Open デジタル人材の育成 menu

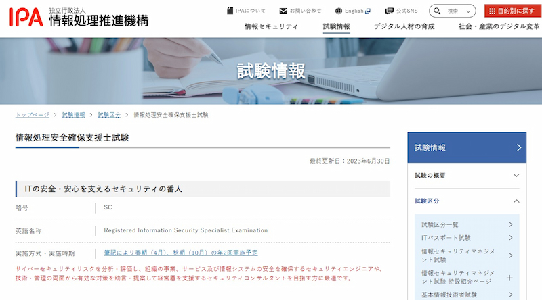pos(404,26)
